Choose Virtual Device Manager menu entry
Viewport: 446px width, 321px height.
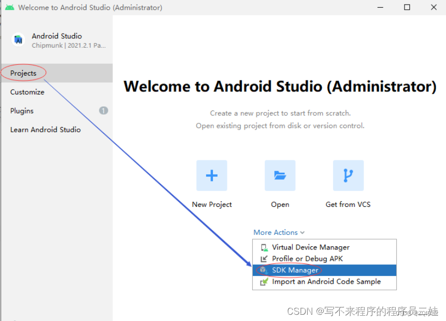pos(324,247)
